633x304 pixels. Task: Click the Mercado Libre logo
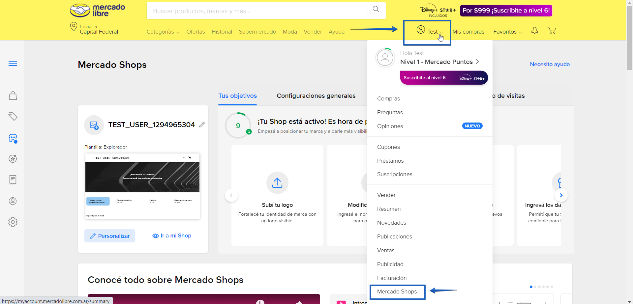tap(97, 10)
